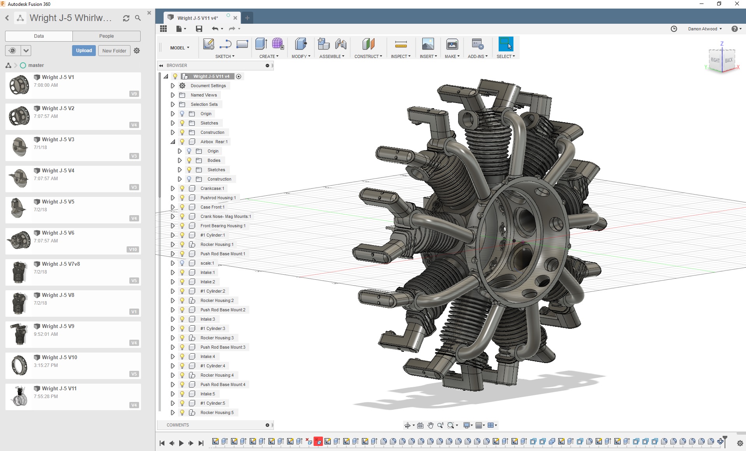
Task: Expand the #1 Cylinder:1 node
Action: point(173,235)
